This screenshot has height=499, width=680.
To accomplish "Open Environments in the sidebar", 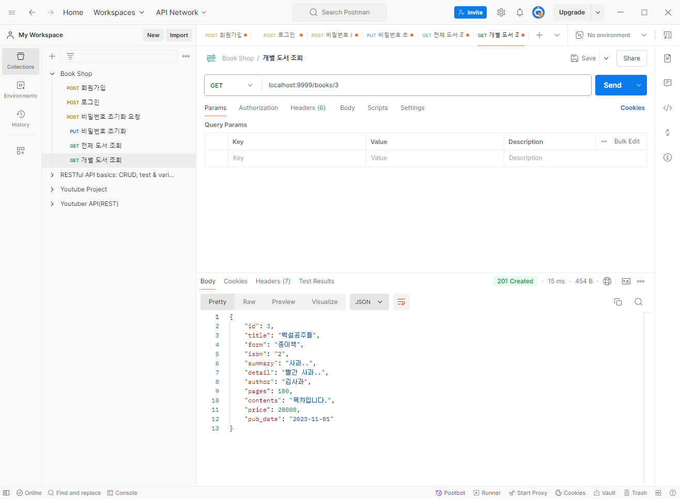I will point(21,90).
